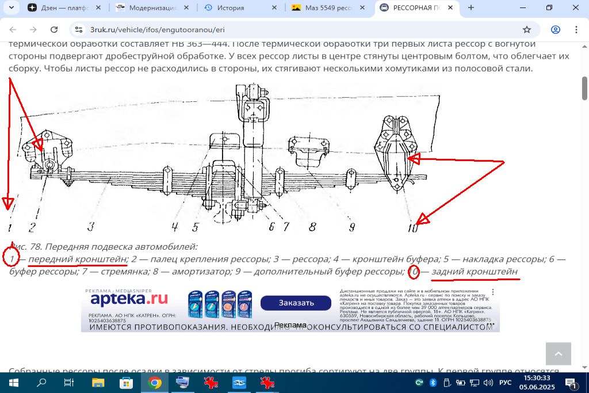Viewport: 589px width, 393px height.
Task: Close the Дзен tab
Action: click(98, 8)
